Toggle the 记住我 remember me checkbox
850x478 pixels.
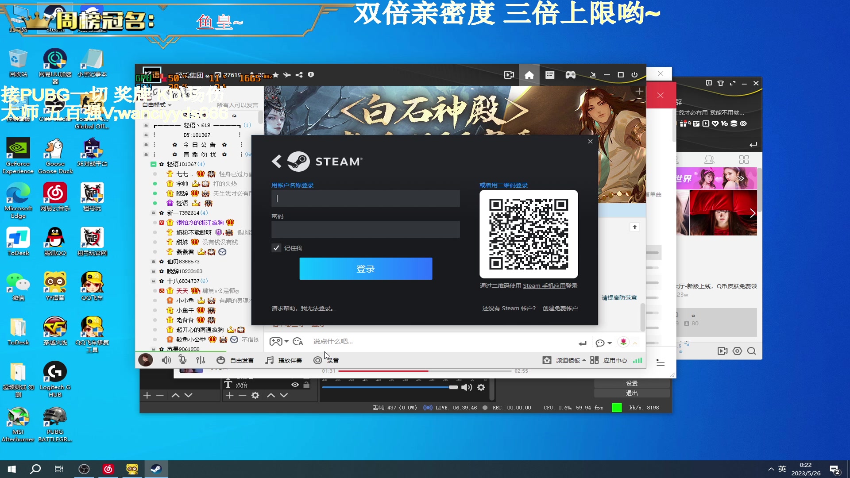coord(276,248)
